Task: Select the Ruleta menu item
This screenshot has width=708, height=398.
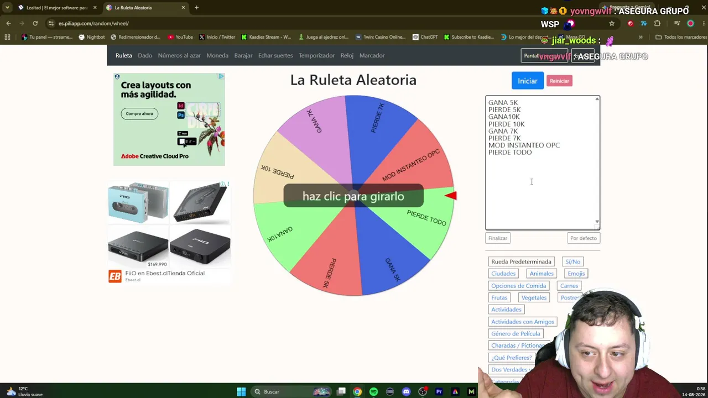Action: [x=124, y=55]
